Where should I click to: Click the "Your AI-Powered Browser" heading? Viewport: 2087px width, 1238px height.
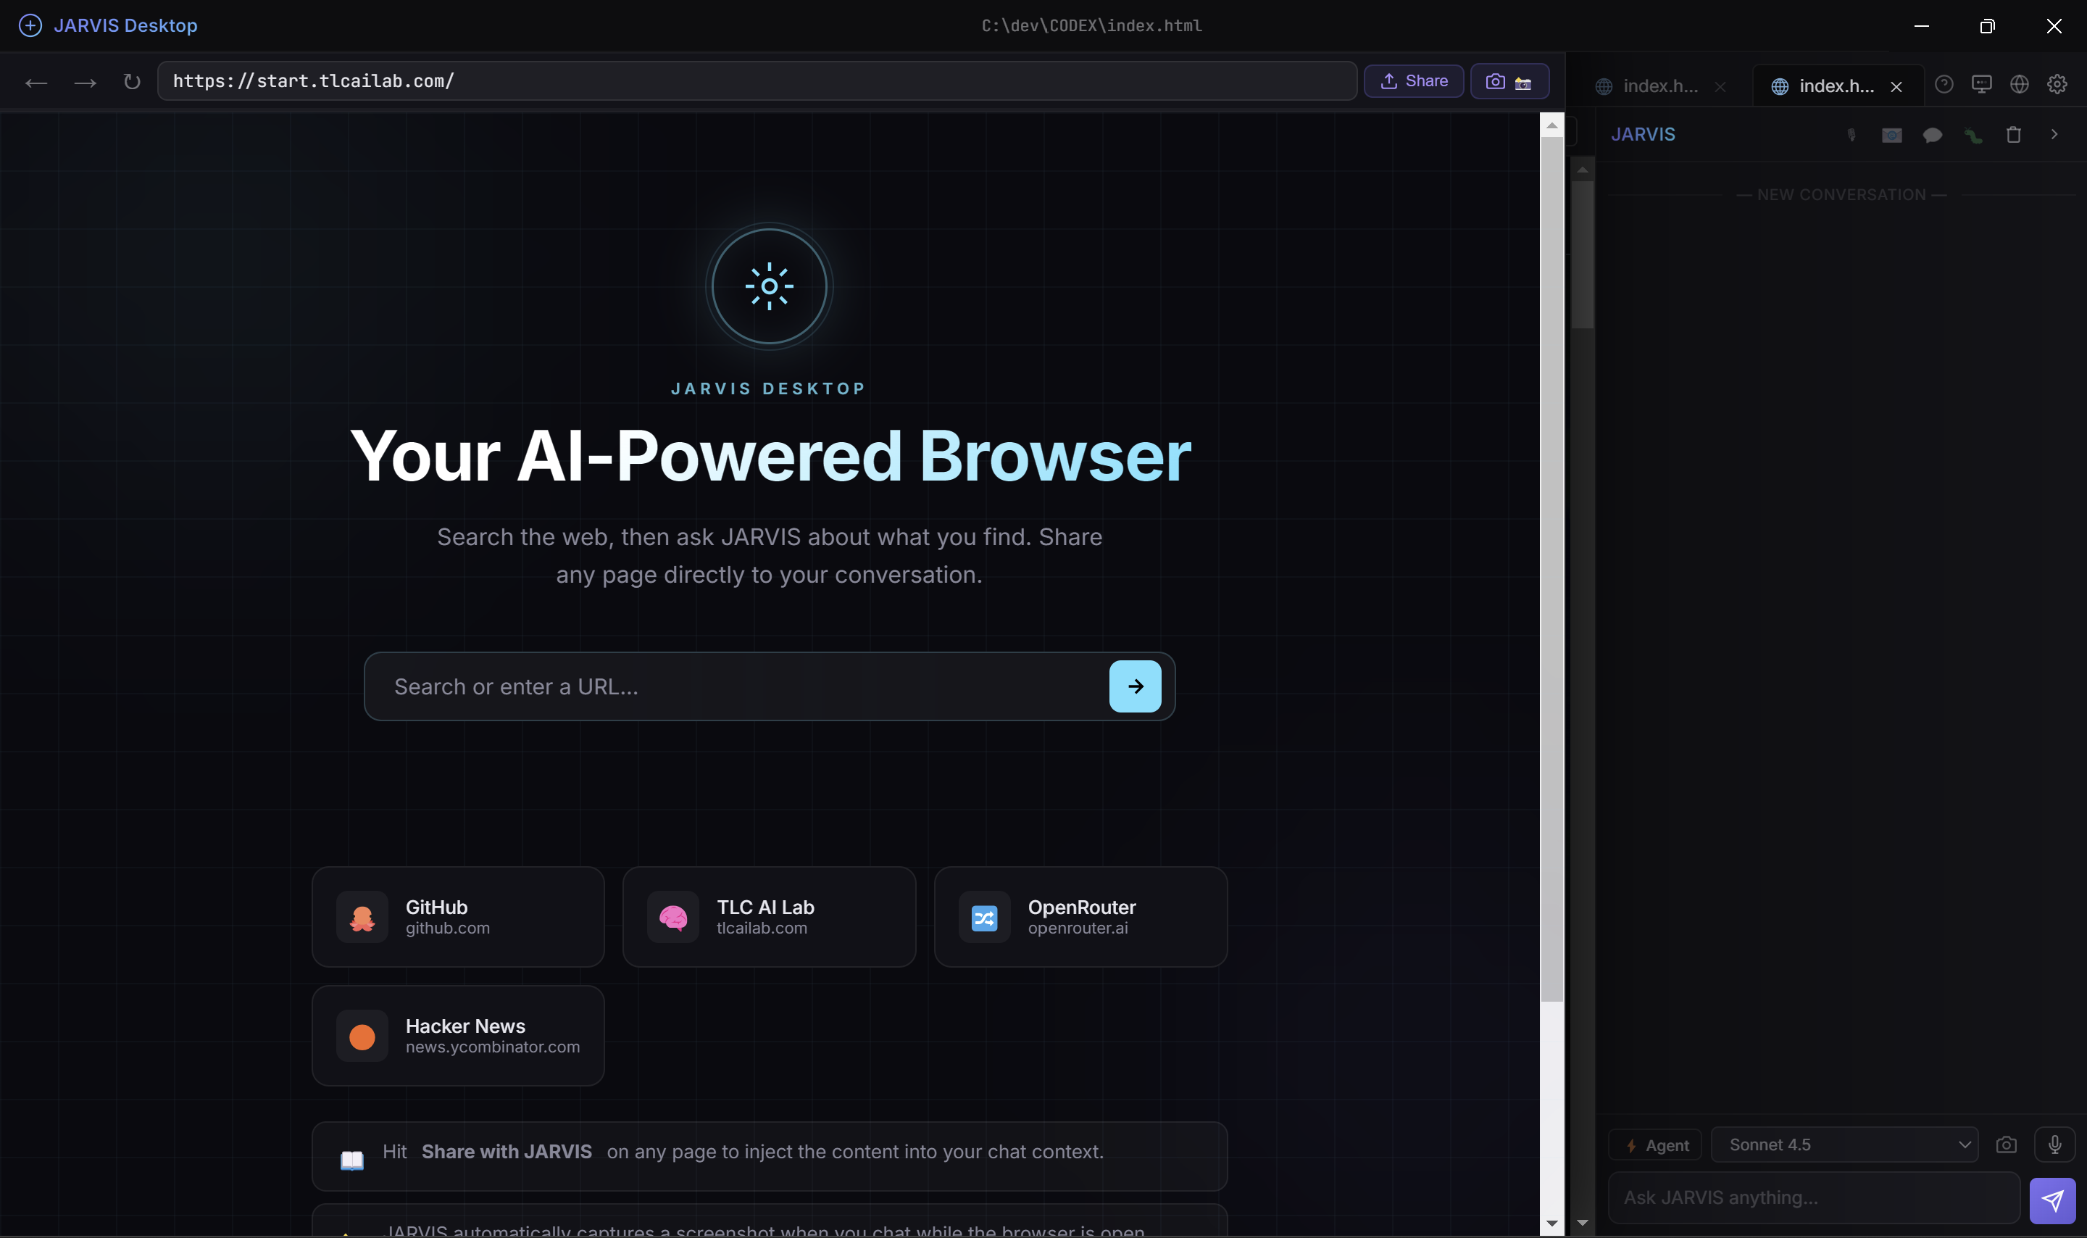770,457
